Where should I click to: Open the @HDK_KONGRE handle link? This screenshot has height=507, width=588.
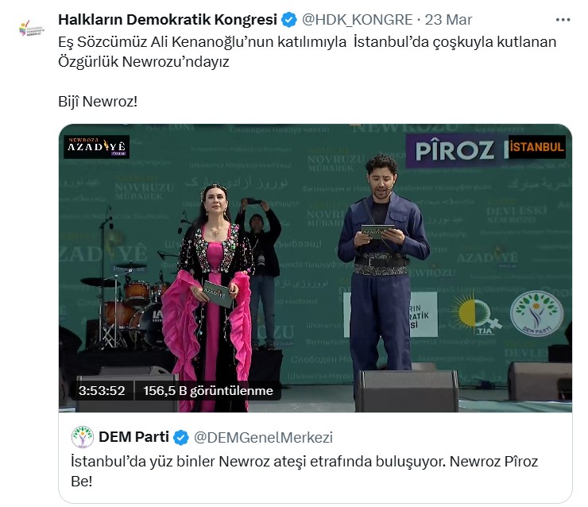pos(357,20)
